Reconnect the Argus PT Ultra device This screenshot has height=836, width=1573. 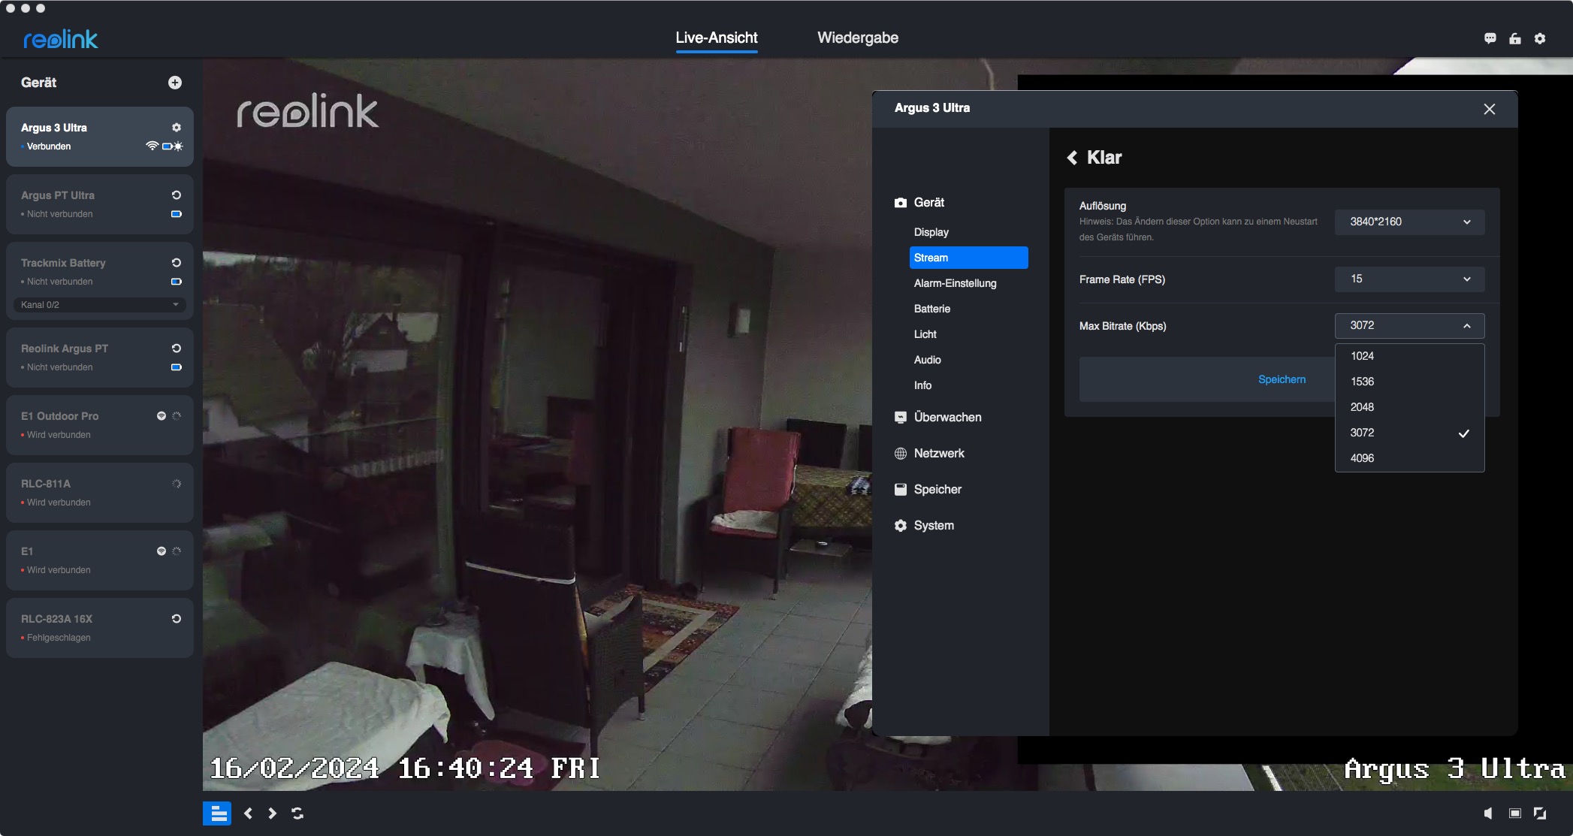(x=177, y=195)
